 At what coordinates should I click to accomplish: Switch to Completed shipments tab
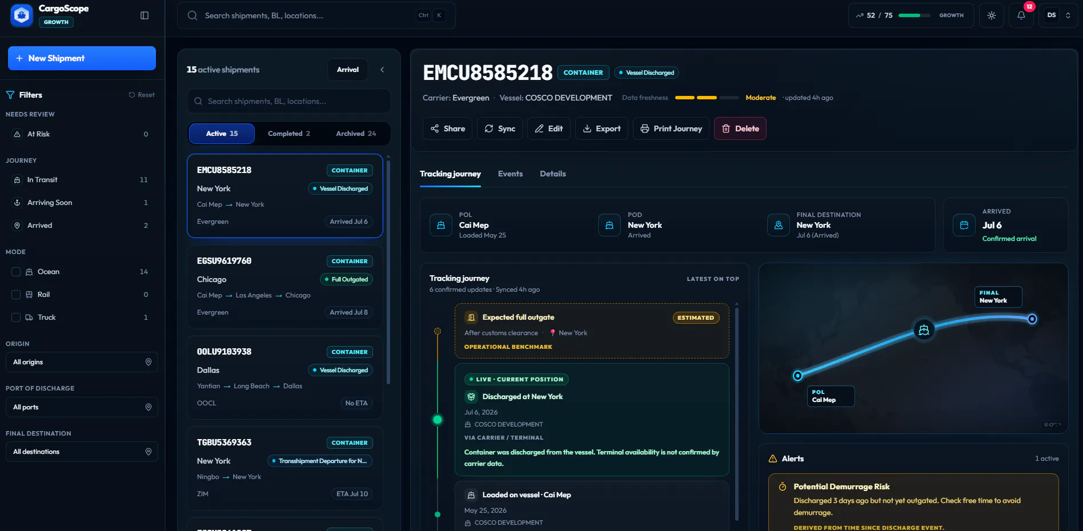[289, 134]
